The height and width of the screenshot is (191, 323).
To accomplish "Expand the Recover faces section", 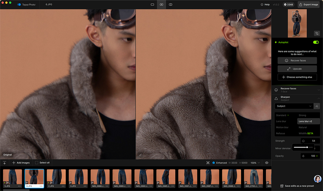I will tap(318, 90).
